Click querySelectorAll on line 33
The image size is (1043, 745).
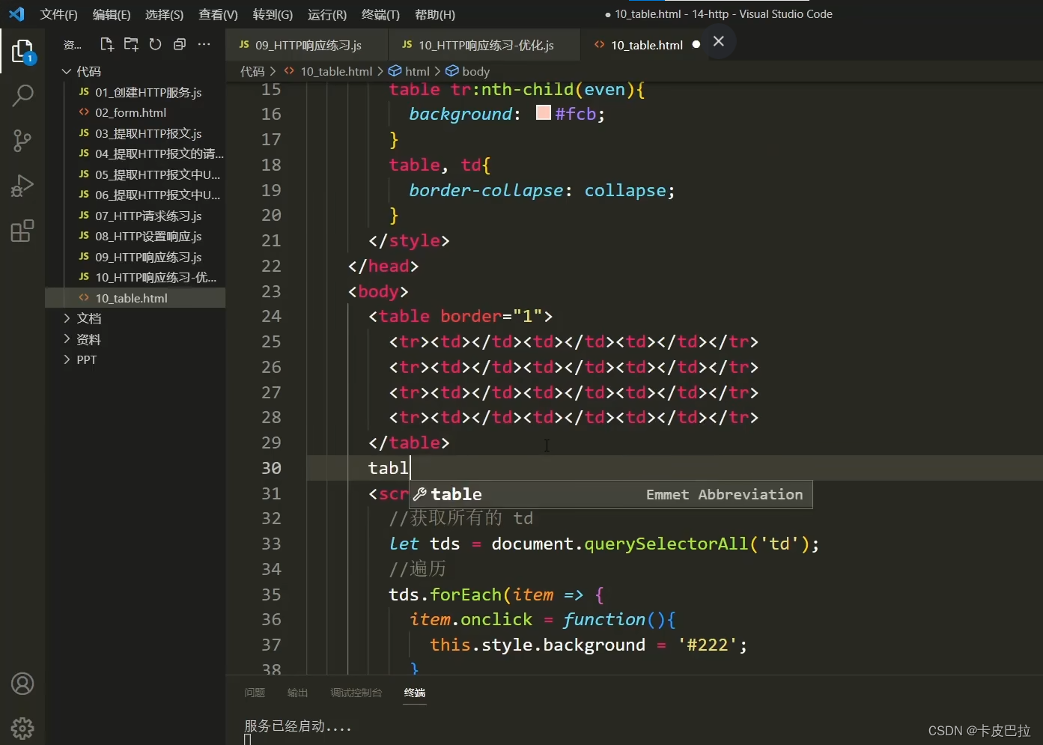[666, 544]
